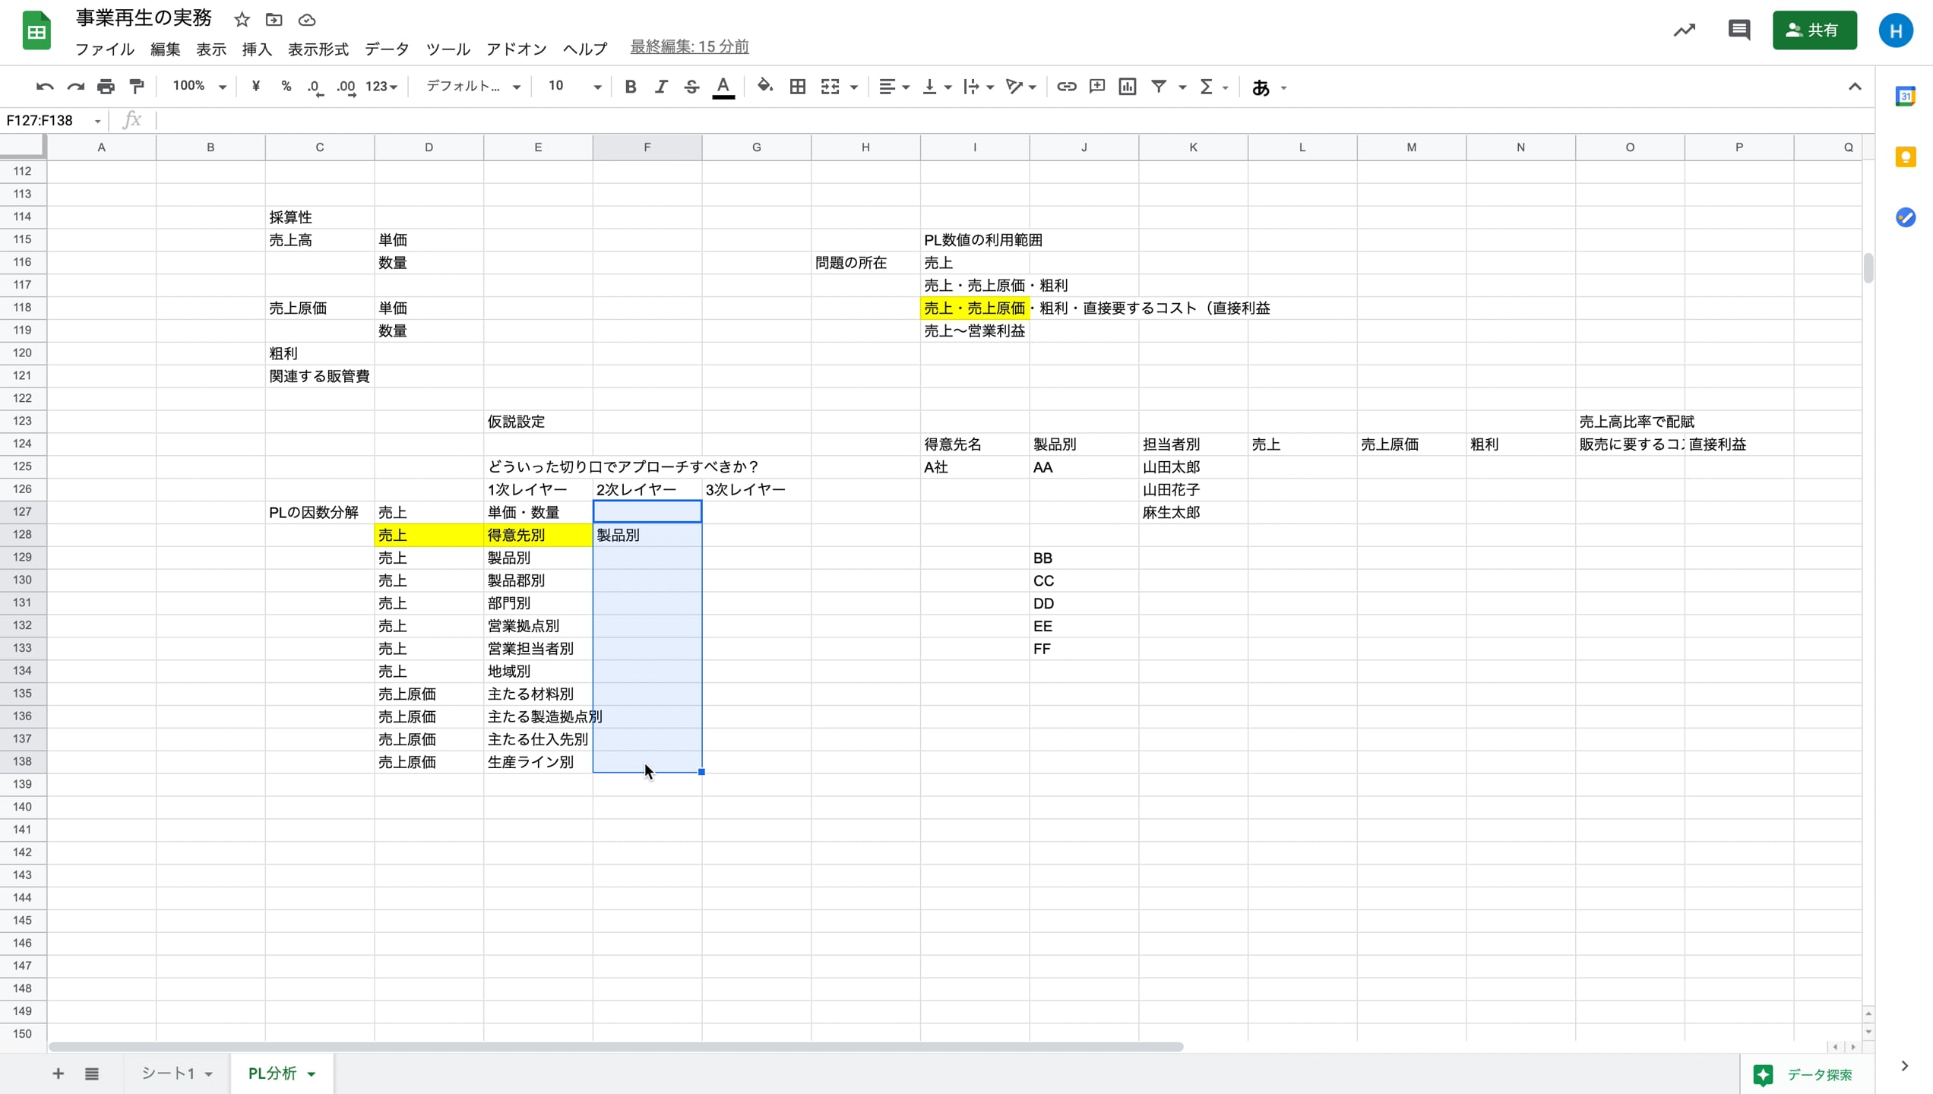The height and width of the screenshot is (1094, 1933).
Task: Create a filter with the filter icon
Action: tap(1158, 87)
